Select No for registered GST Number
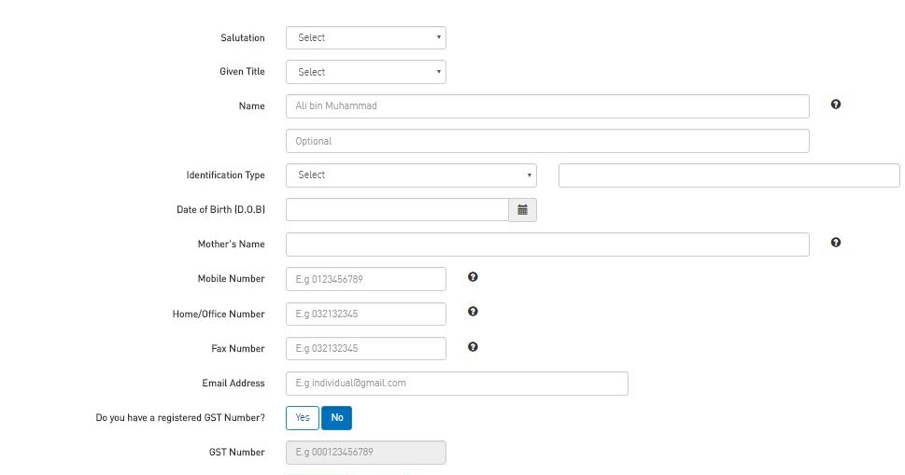 336,418
